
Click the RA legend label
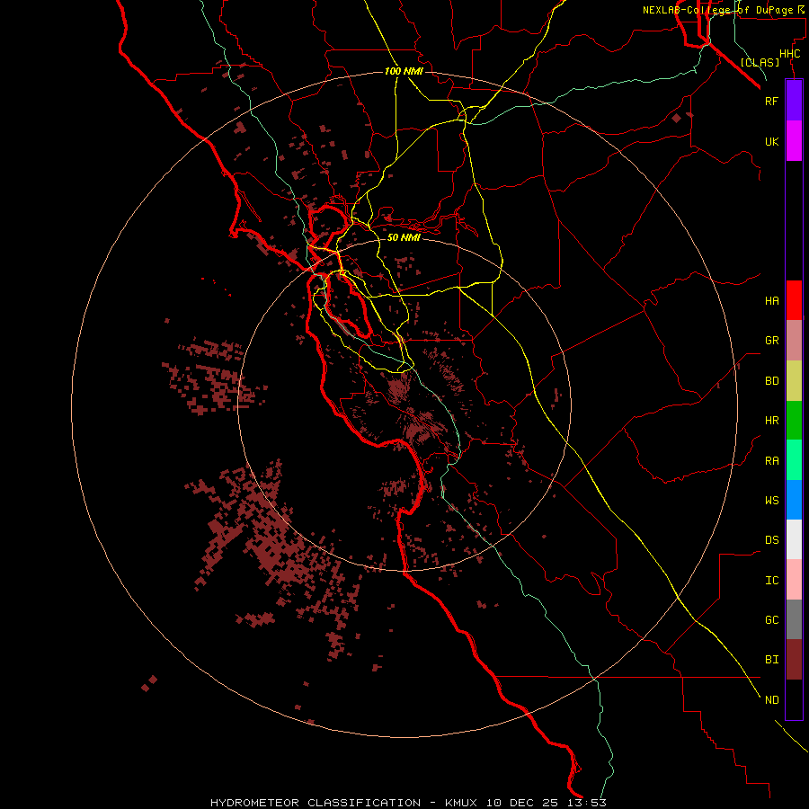772,461
